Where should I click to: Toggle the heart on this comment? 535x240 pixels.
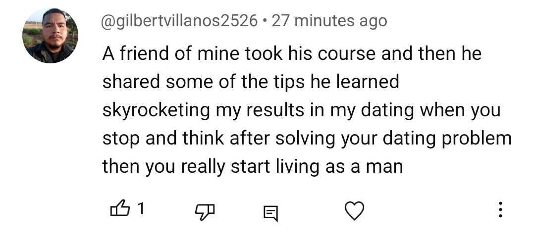pyautogui.click(x=354, y=211)
